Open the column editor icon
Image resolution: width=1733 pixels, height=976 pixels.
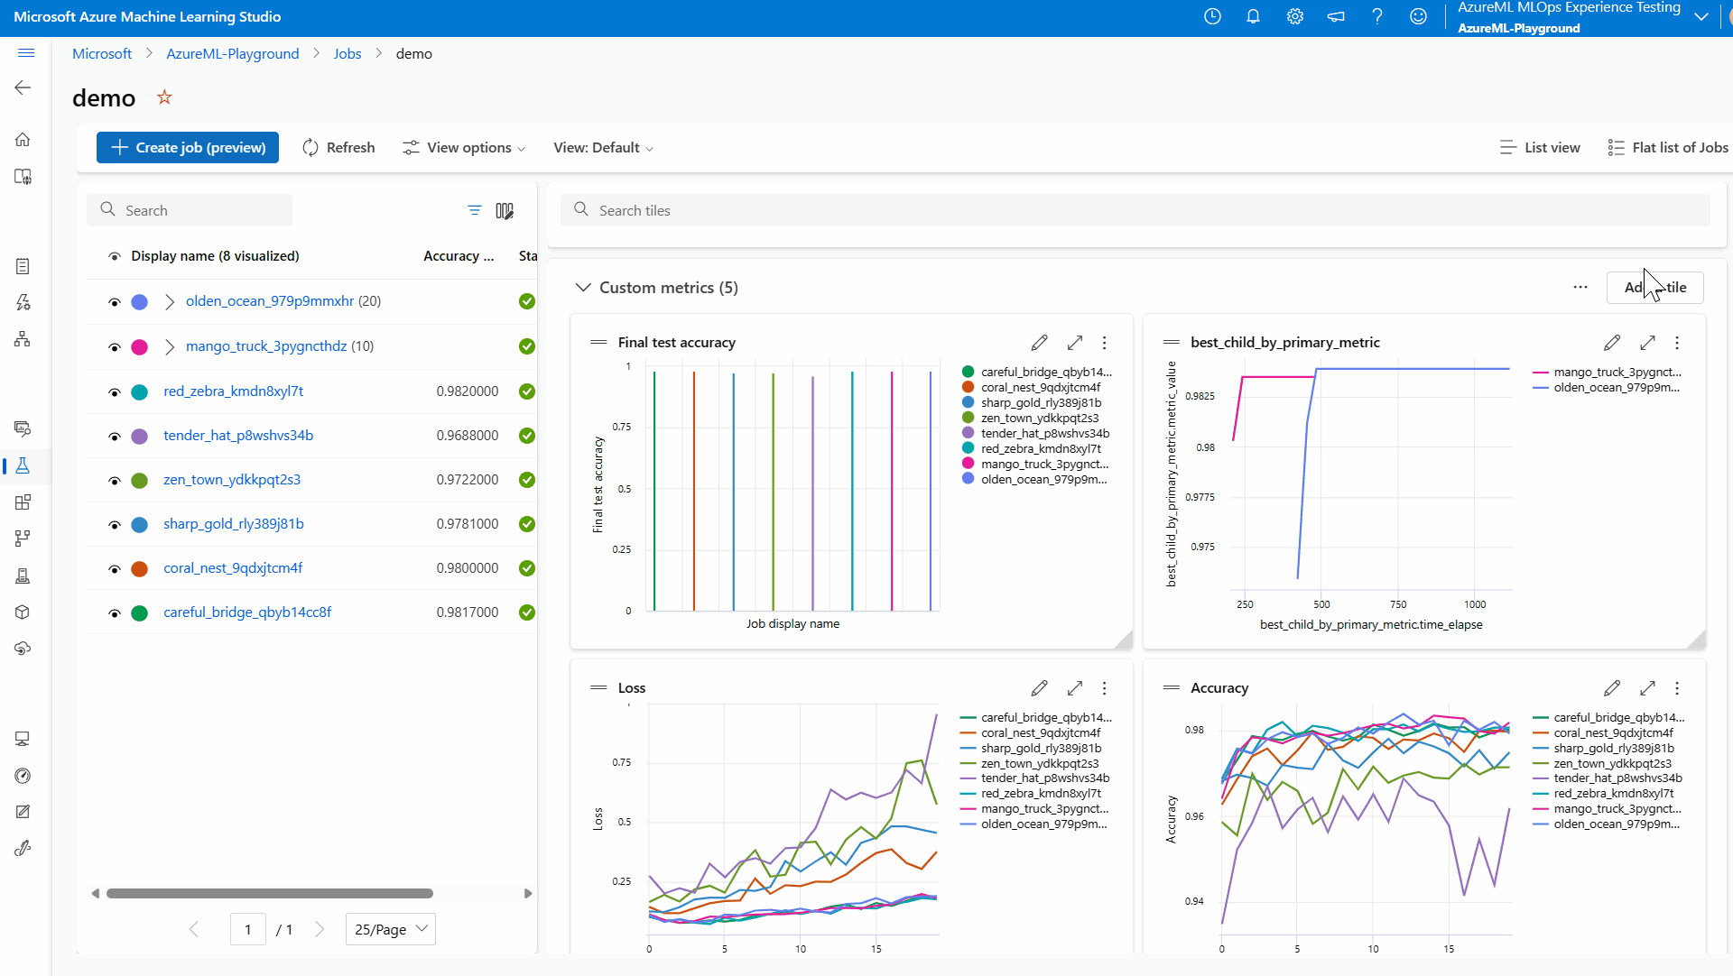505,211
